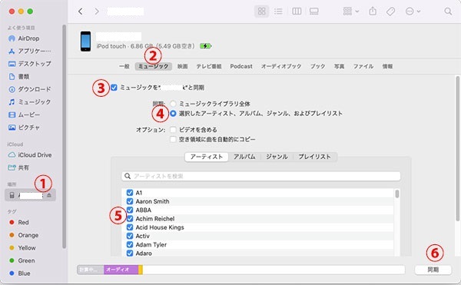Switch to gallery view
Viewport: 461px width, 285px height.
point(314,12)
